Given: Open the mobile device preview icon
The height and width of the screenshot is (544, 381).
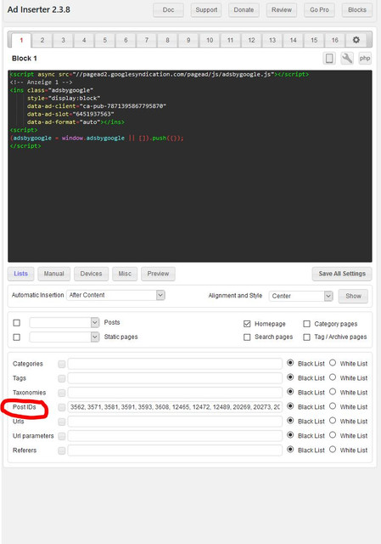Looking at the screenshot, I should point(329,59).
